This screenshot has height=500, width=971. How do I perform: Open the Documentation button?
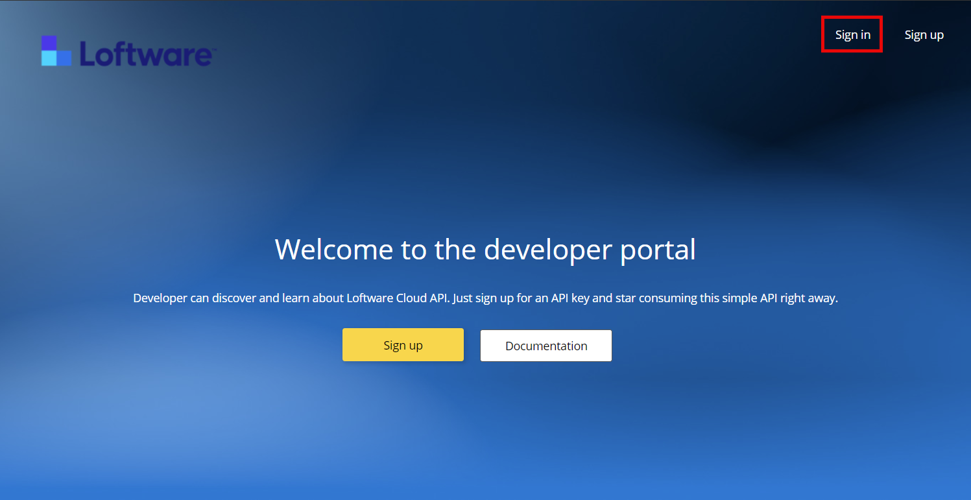coord(546,346)
